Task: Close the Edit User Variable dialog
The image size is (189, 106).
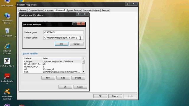Action: pos(81,24)
